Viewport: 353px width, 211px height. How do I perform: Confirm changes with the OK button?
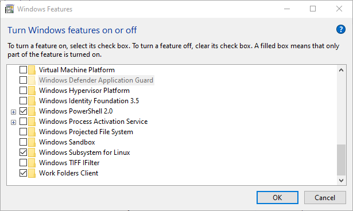pos(277,197)
